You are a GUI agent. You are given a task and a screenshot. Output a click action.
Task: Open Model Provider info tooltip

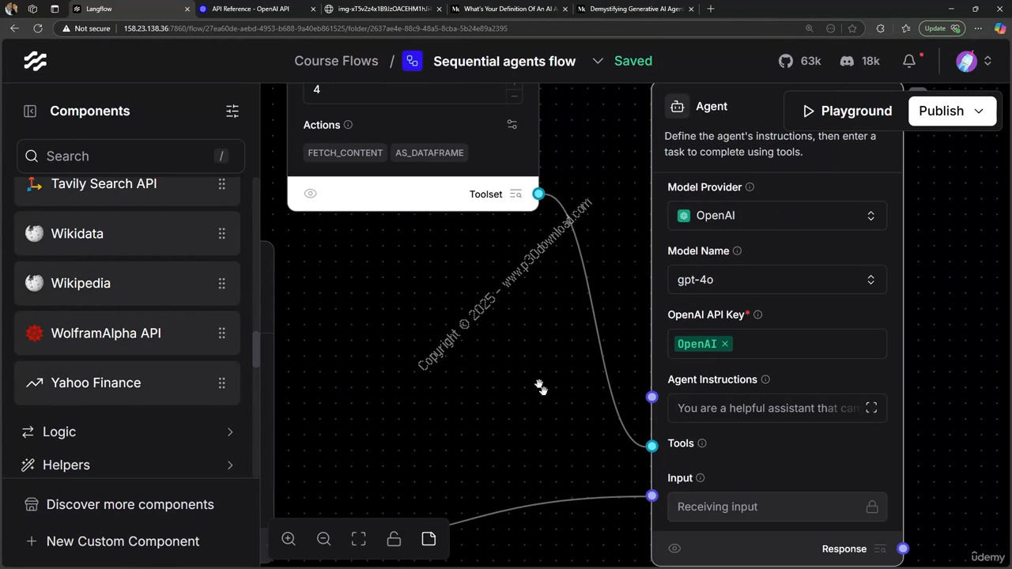click(750, 187)
